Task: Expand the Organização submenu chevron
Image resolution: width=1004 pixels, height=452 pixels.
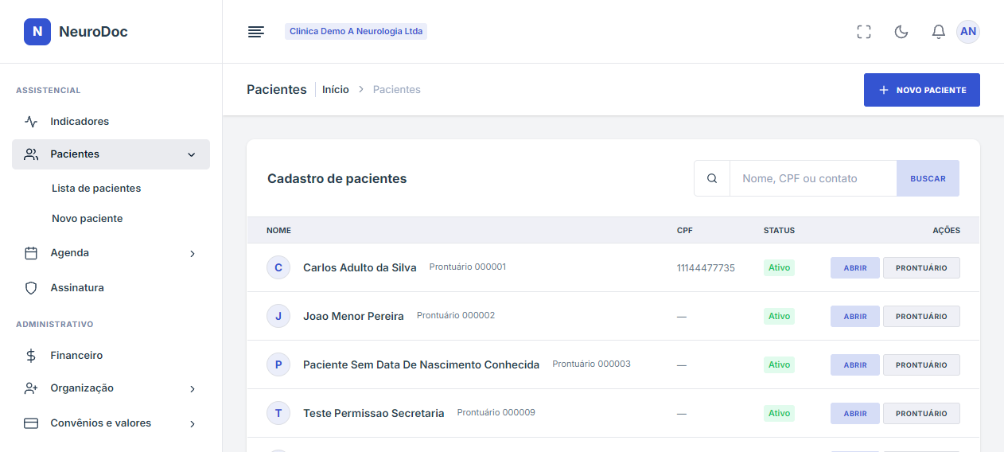Action: click(192, 388)
